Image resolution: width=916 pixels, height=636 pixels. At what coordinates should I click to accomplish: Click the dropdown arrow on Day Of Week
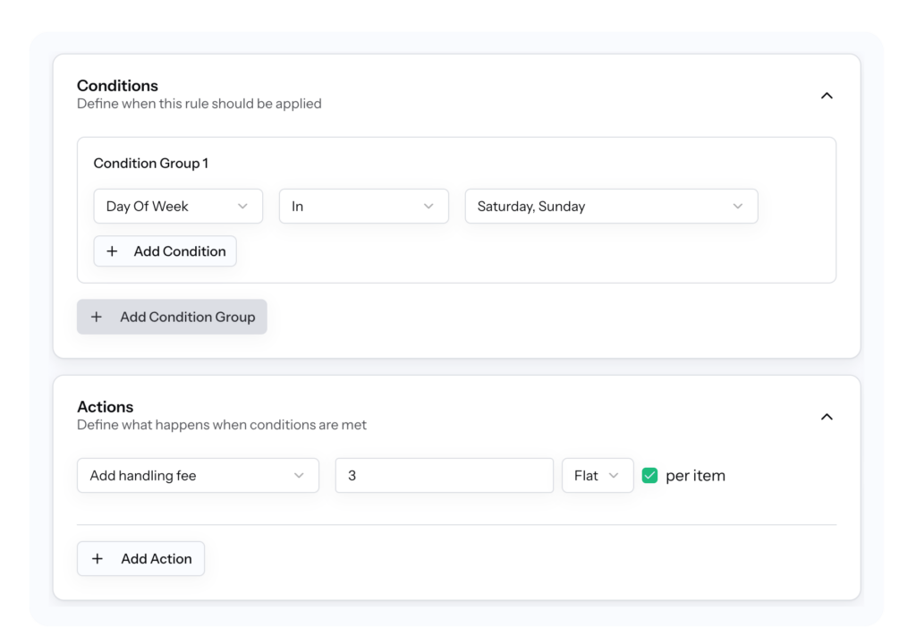243,206
